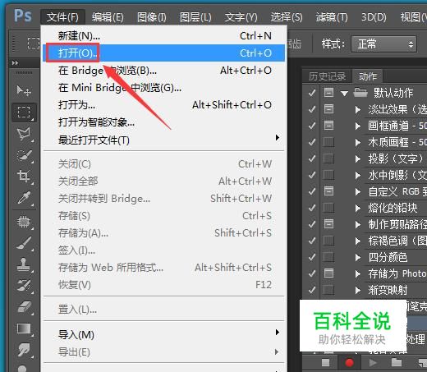Open 最近打开文件(T) submenu
This screenshot has width=427, height=372.
163,140
